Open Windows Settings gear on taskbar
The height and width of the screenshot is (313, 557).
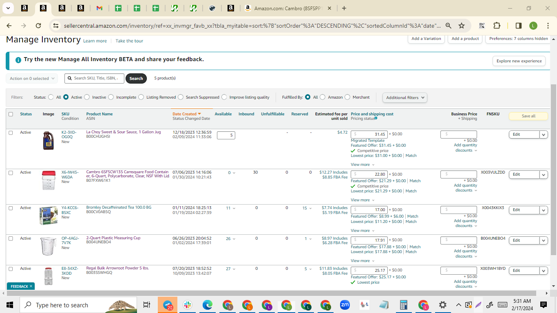pos(443,305)
